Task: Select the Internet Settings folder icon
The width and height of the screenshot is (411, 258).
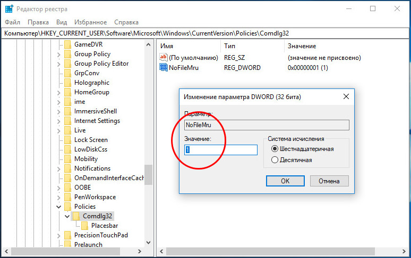Action: click(67, 121)
